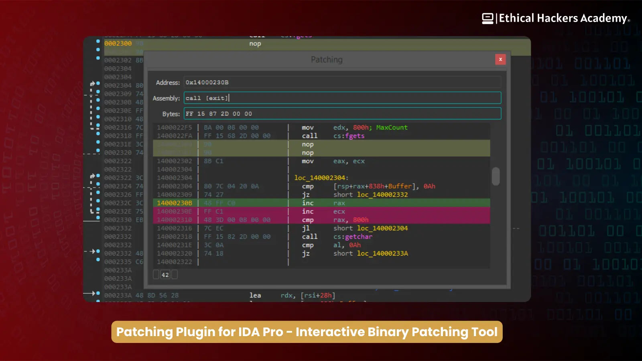The width and height of the screenshot is (642, 361).
Task: Click the breakpoint dot beside address 0002318
Action: [x=98, y=134]
